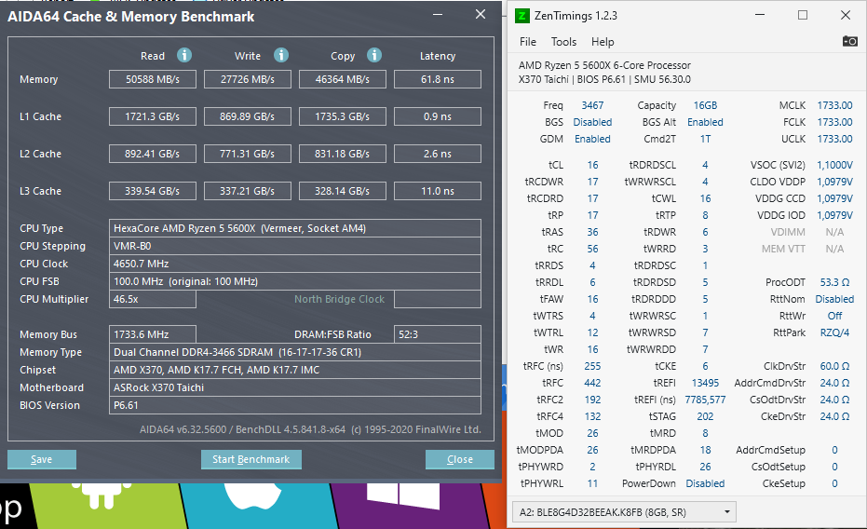Screen dimensions: 867x529
Task: Minimize the ZenTimings window
Action: pyautogui.click(x=760, y=16)
